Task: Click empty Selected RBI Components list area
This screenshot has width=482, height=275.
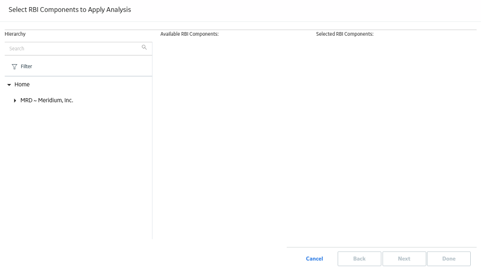Action: pyautogui.click(x=395, y=138)
